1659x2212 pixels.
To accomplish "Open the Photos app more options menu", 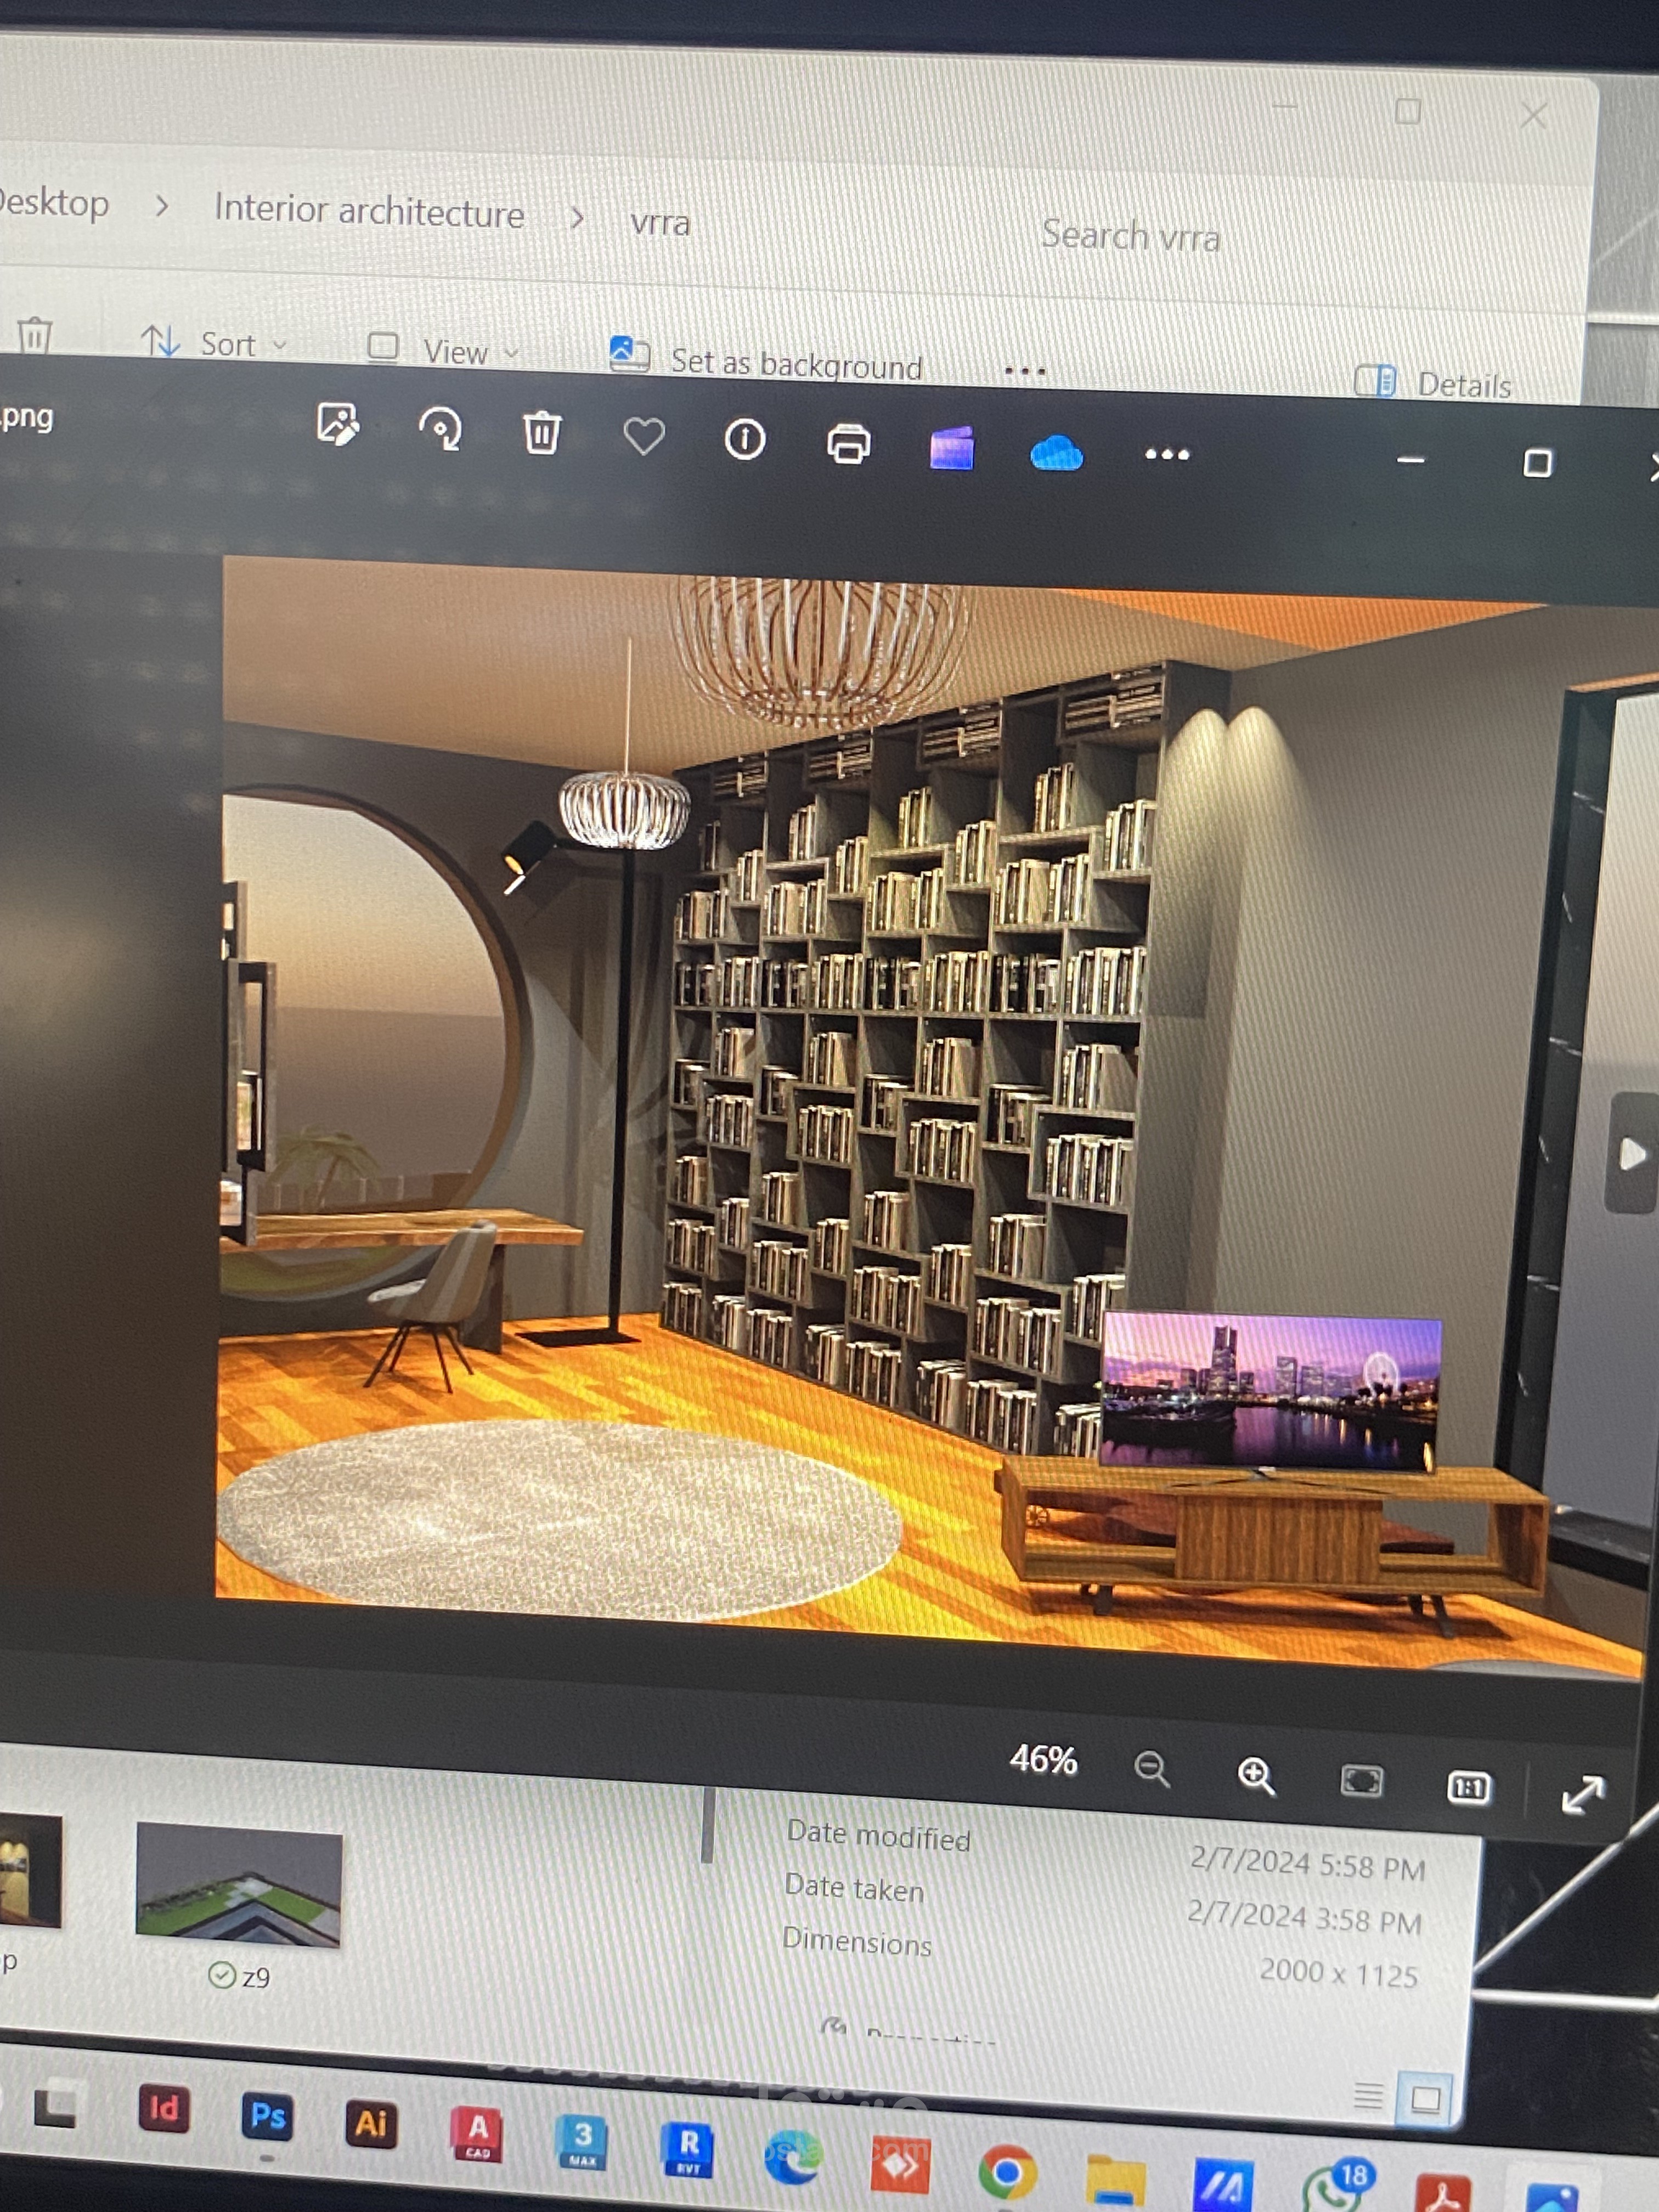I will [1167, 455].
